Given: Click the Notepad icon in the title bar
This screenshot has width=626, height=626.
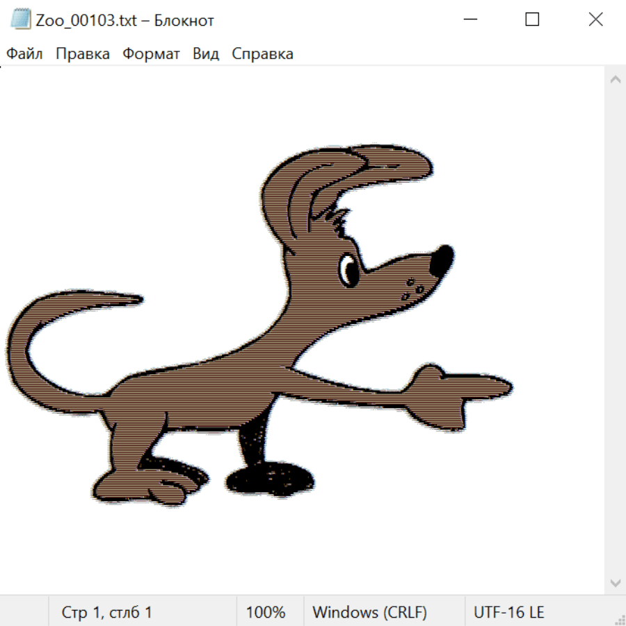Looking at the screenshot, I should point(20,19).
